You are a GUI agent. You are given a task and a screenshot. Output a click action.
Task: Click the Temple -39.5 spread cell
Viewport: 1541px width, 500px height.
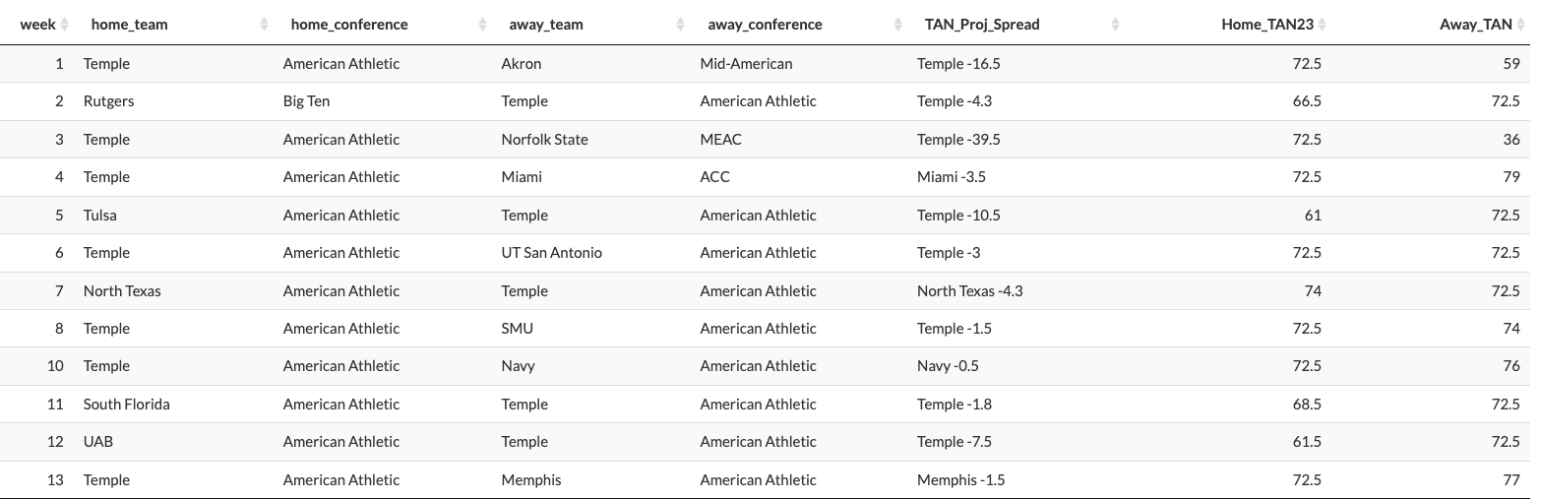click(x=958, y=140)
